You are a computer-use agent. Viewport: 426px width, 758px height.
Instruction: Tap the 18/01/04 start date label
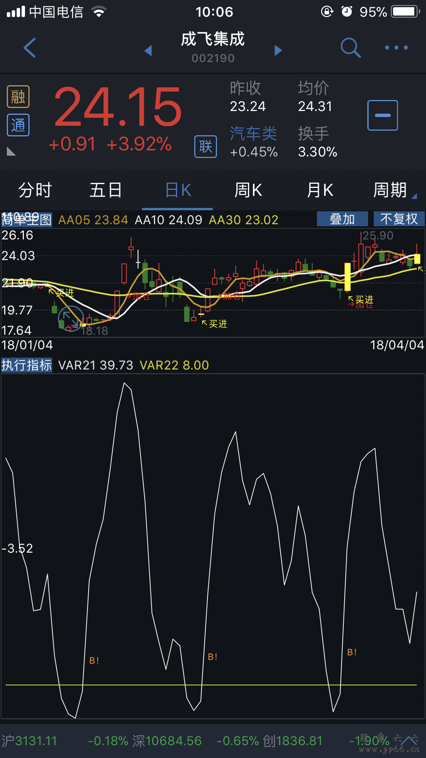(27, 345)
